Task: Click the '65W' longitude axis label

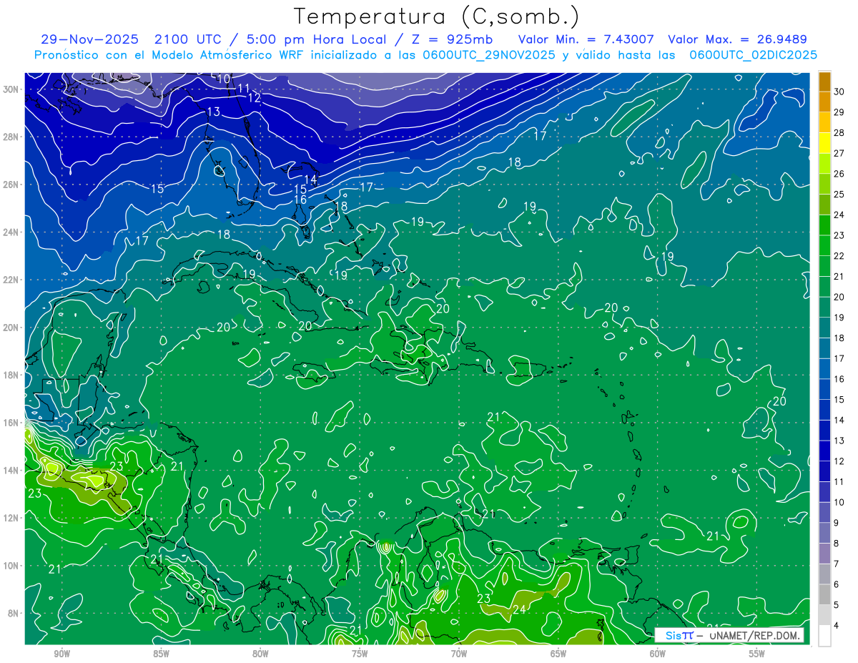Action: point(558,654)
